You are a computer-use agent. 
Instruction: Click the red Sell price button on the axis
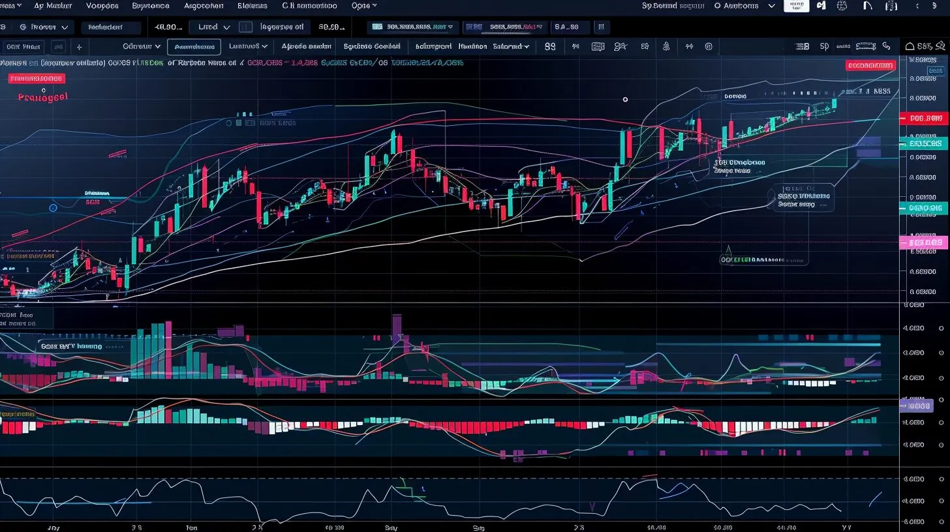(x=925, y=119)
